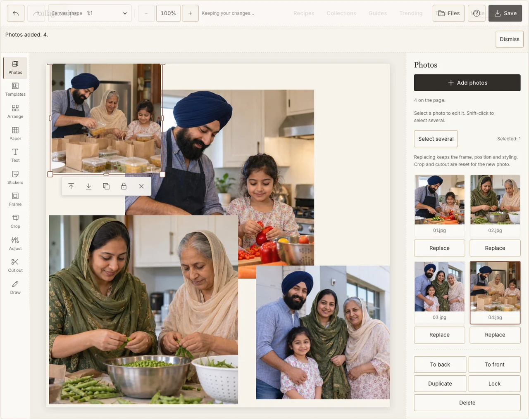
Task: Toggle Select several mode
Action: (436, 139)
